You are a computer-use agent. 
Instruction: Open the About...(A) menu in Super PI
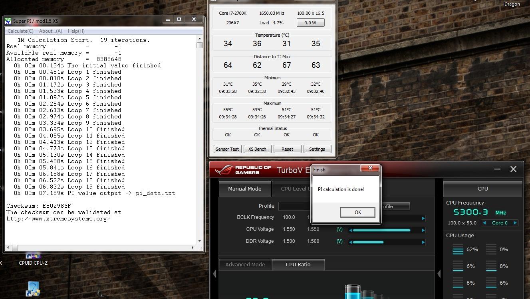click(x=51, y=31)
